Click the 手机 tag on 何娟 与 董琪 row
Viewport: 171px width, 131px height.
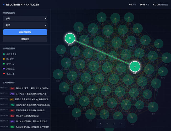click(12, 105)
